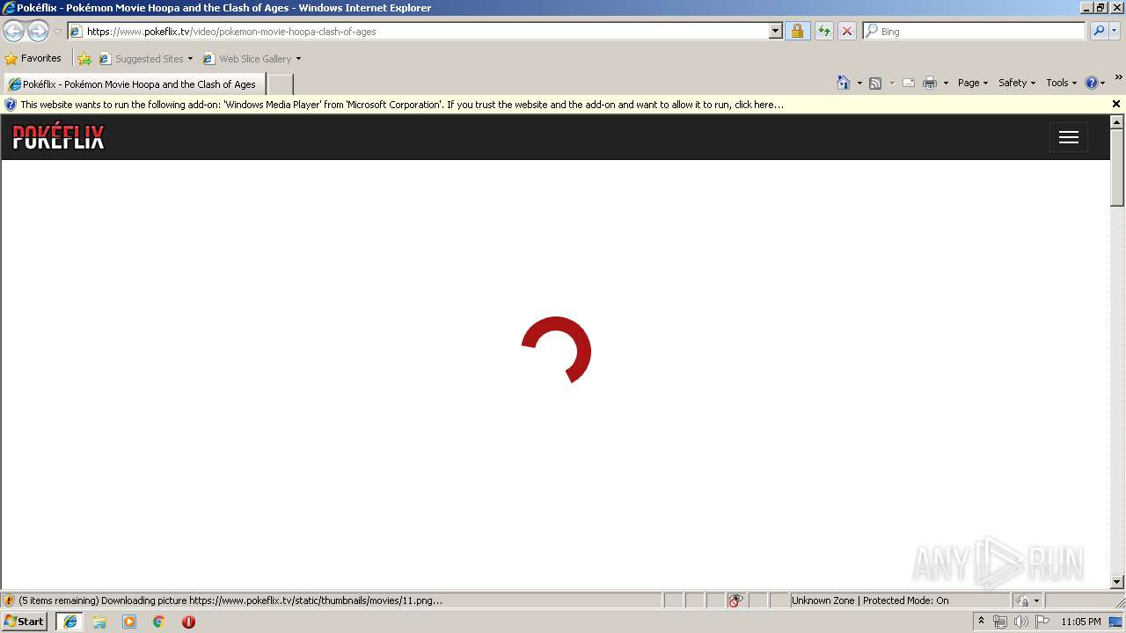The width and height of the screenshot is (1126, 633).
Task: Open the pop-up blocker status icon
Action: pos(735,600)
